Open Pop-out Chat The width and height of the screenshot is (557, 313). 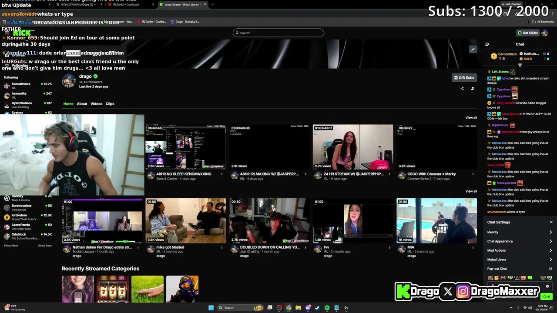click(x=520, y=269)
